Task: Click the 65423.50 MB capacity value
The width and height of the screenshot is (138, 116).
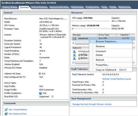Action: pos(118,29)
